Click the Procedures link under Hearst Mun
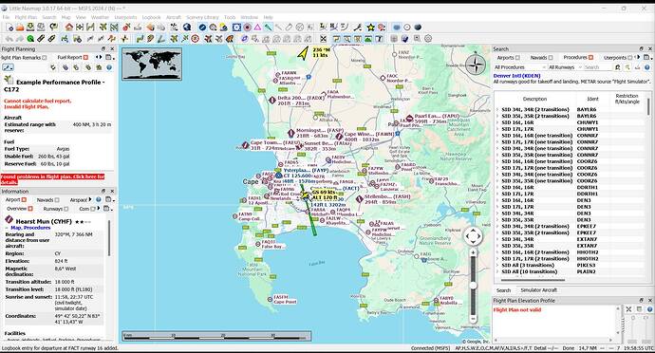Viewport: 655px width, 353px height. (x=37, y=228)
